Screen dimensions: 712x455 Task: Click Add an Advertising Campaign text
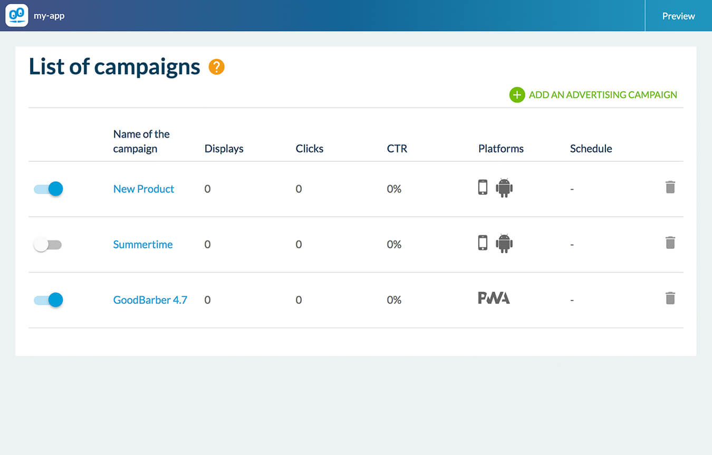[603, 95]
